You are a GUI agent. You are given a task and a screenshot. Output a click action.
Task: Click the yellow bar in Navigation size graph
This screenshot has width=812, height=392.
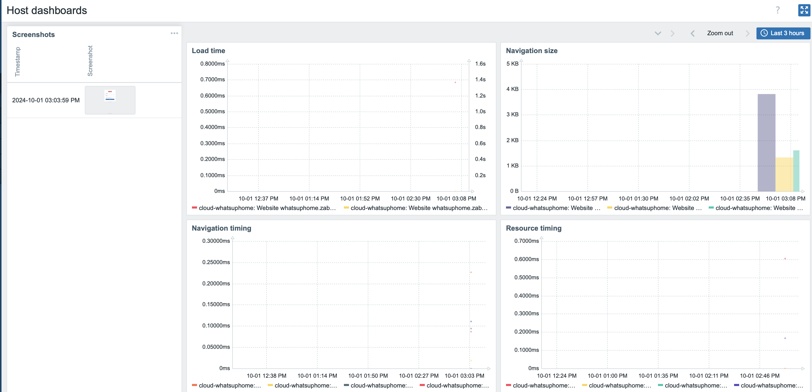coord(784,174)
